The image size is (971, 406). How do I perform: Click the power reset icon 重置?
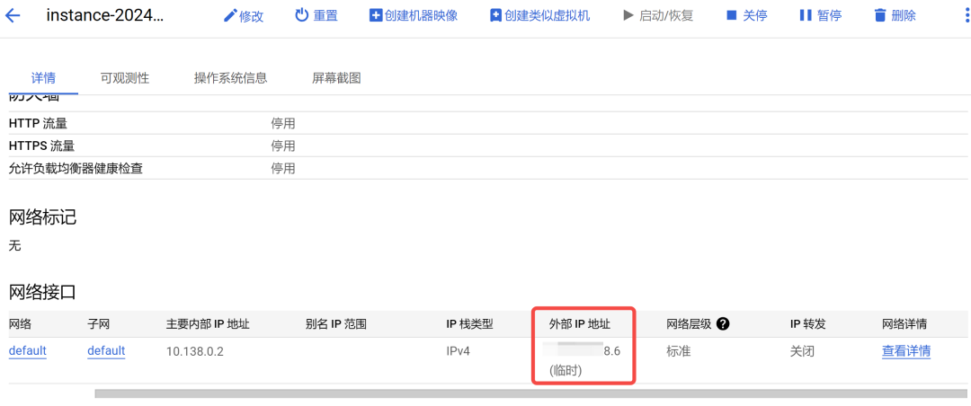[301, 15]
